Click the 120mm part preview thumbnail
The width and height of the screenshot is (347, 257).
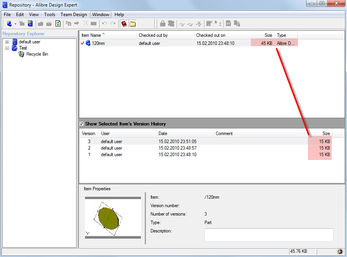pos(113,217)
